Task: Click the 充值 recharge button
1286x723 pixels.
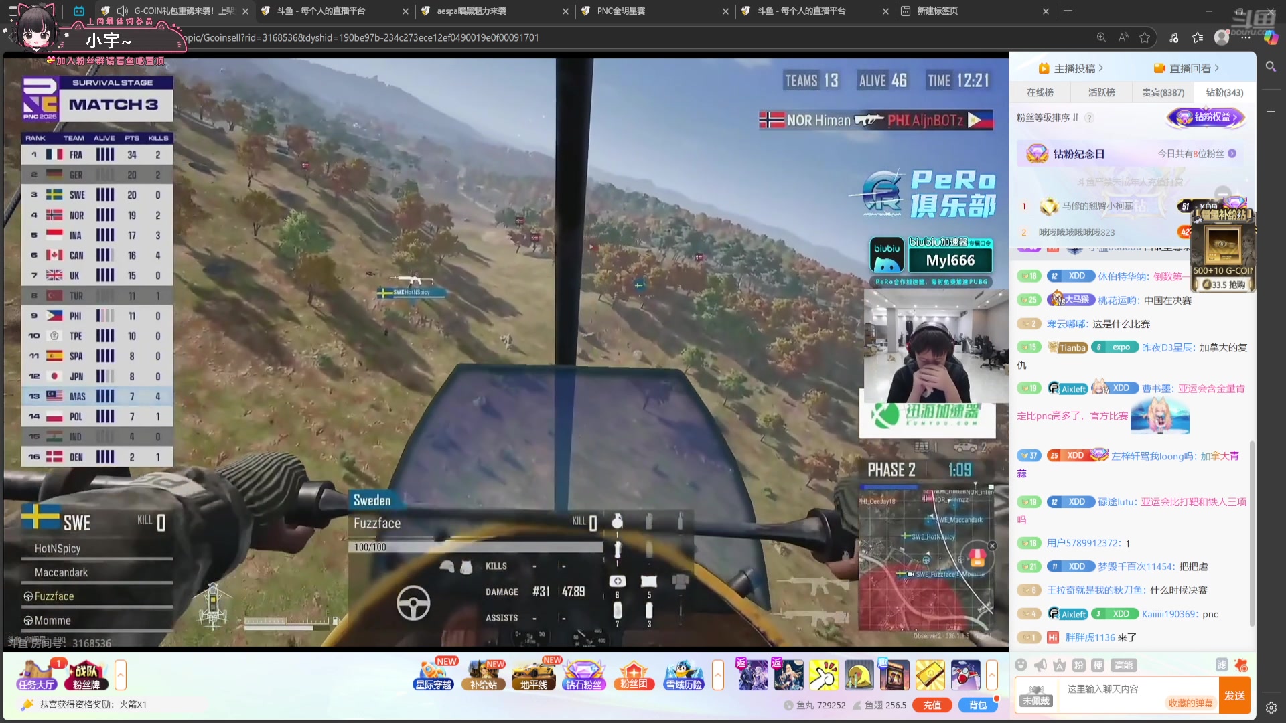Action: coord(932,705)
